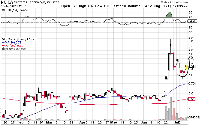This screenshot has width=214, height=125.
Task: Click the Volume 654,058 legend entry
Action: [x=15, y=49]
